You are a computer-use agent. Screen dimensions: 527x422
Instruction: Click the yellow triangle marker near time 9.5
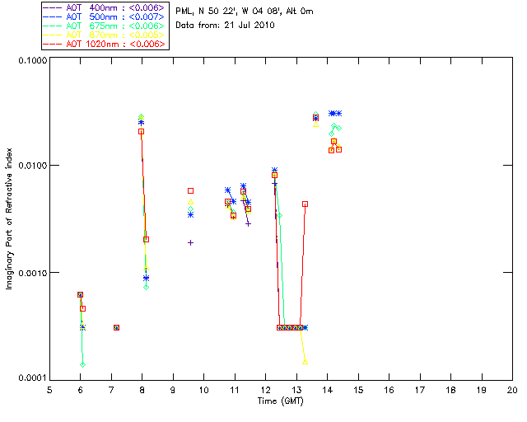tap(190, 202)
